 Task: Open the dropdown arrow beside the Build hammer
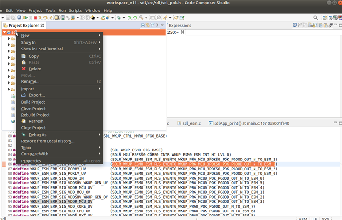pos(146,18)
